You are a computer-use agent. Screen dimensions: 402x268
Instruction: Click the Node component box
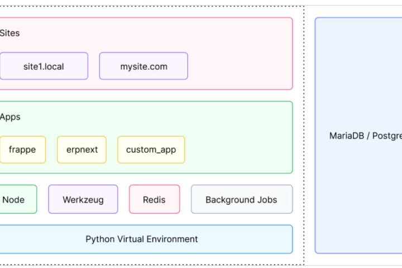pyautogui.click(x=18, y=199)
